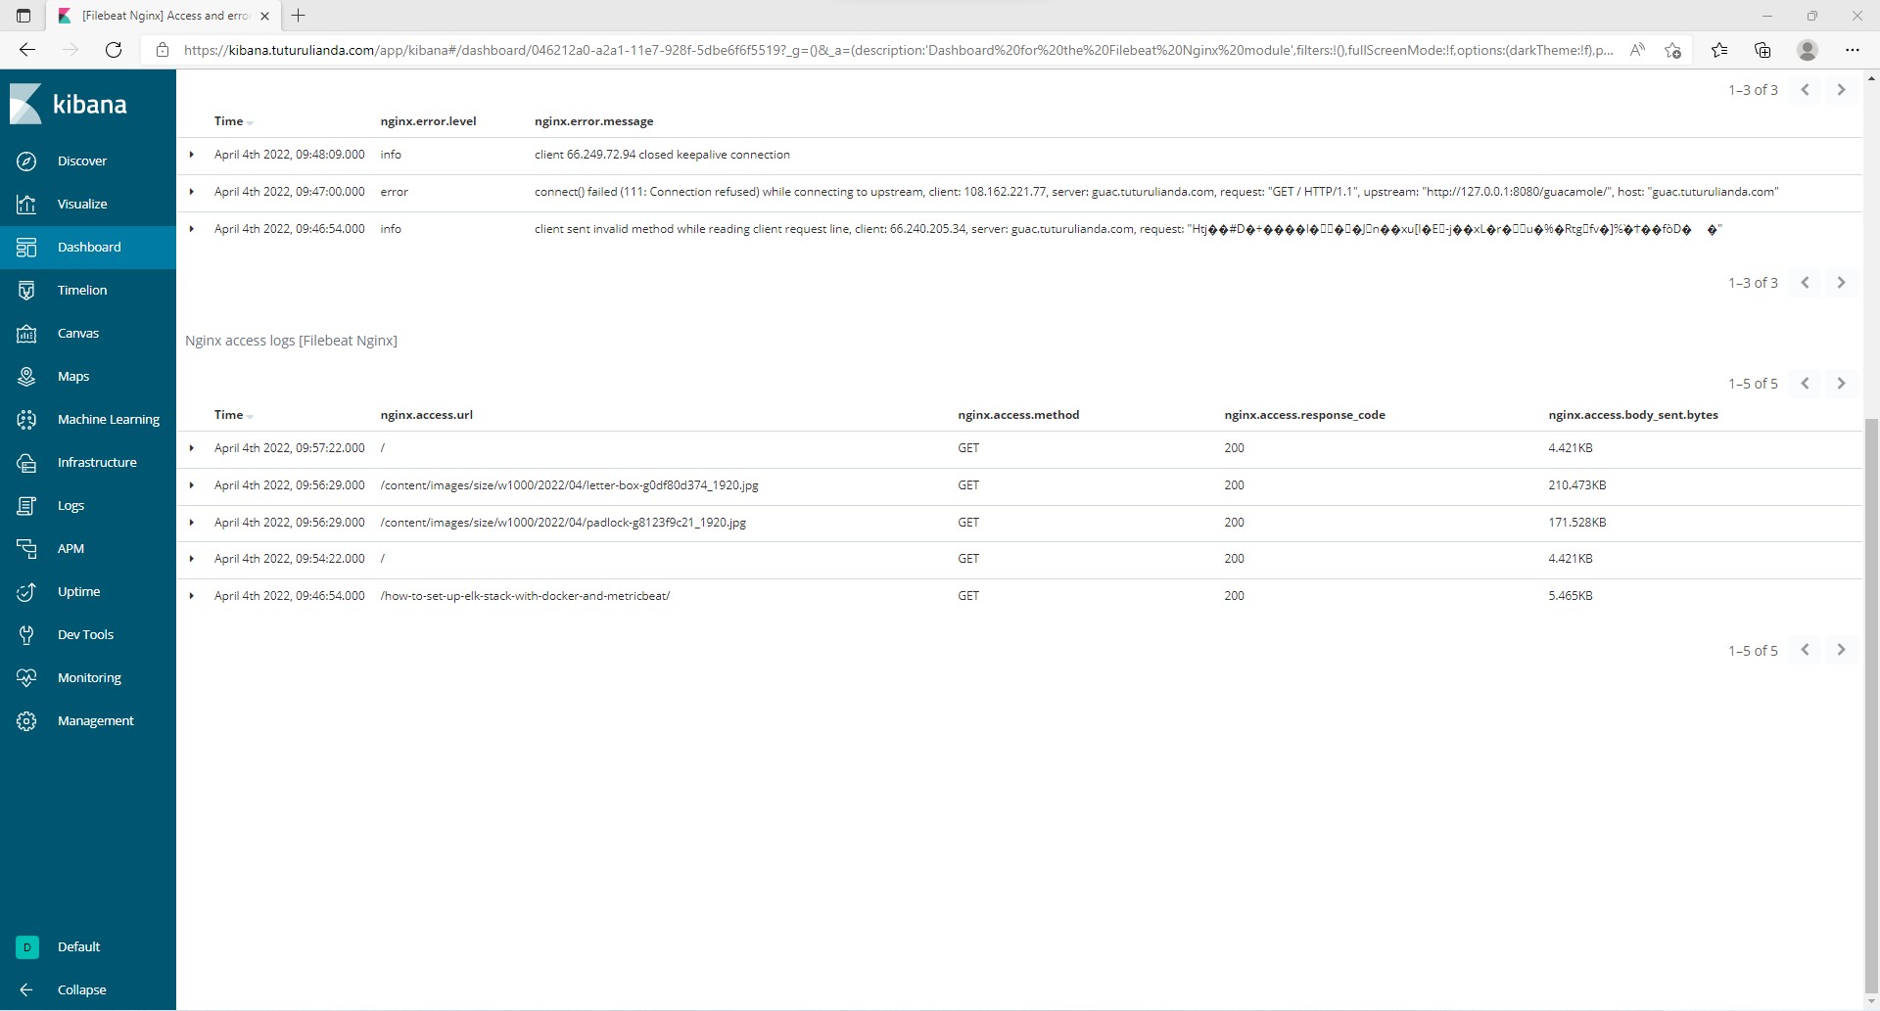
Task: Add page to favorites star icon
Action: point(1672,50)
